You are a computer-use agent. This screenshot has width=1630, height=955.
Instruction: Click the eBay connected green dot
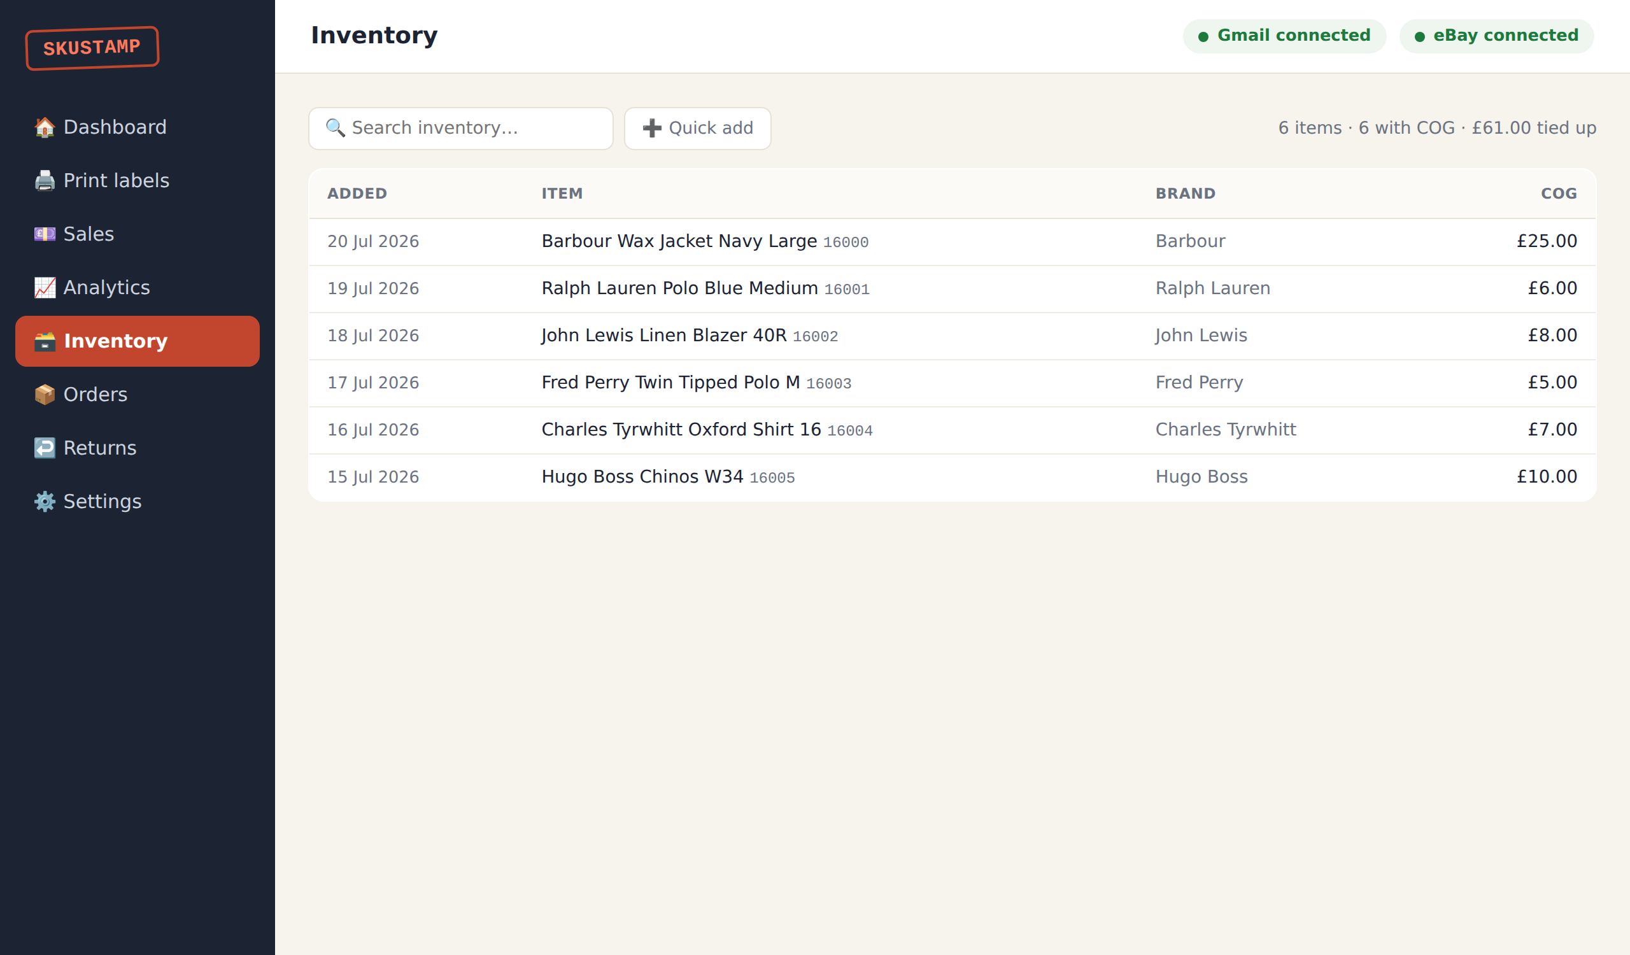click(x=1420, y=37)
